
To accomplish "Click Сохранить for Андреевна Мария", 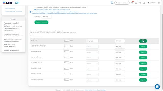I will coord(143,52).
